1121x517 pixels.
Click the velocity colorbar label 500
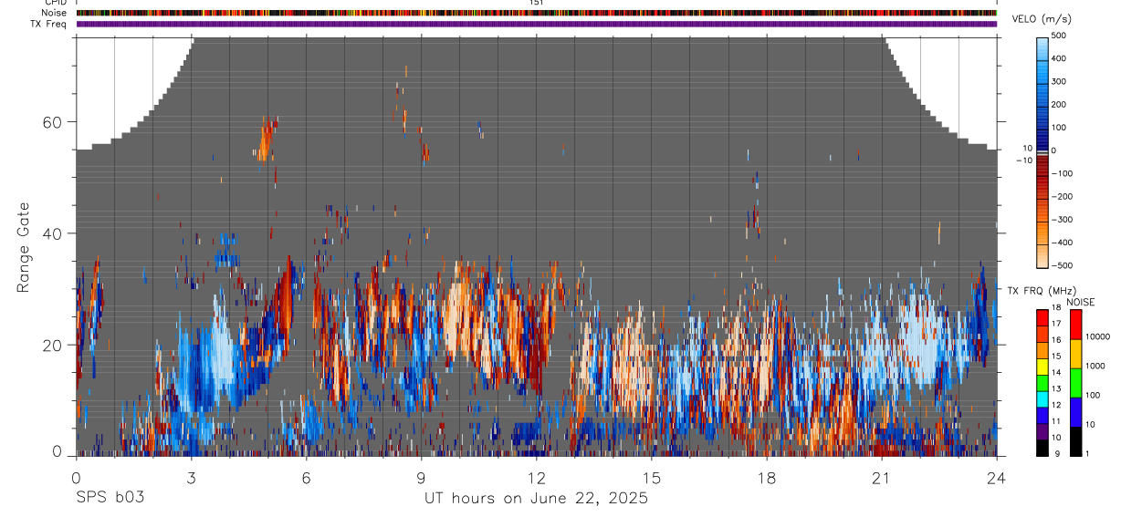pos(1061,35)
